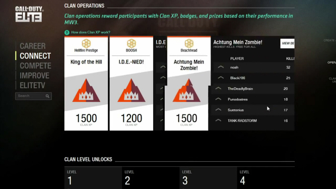Go to the ELITETV section
This screenshot has height=189, width=336.
(32, 85)
